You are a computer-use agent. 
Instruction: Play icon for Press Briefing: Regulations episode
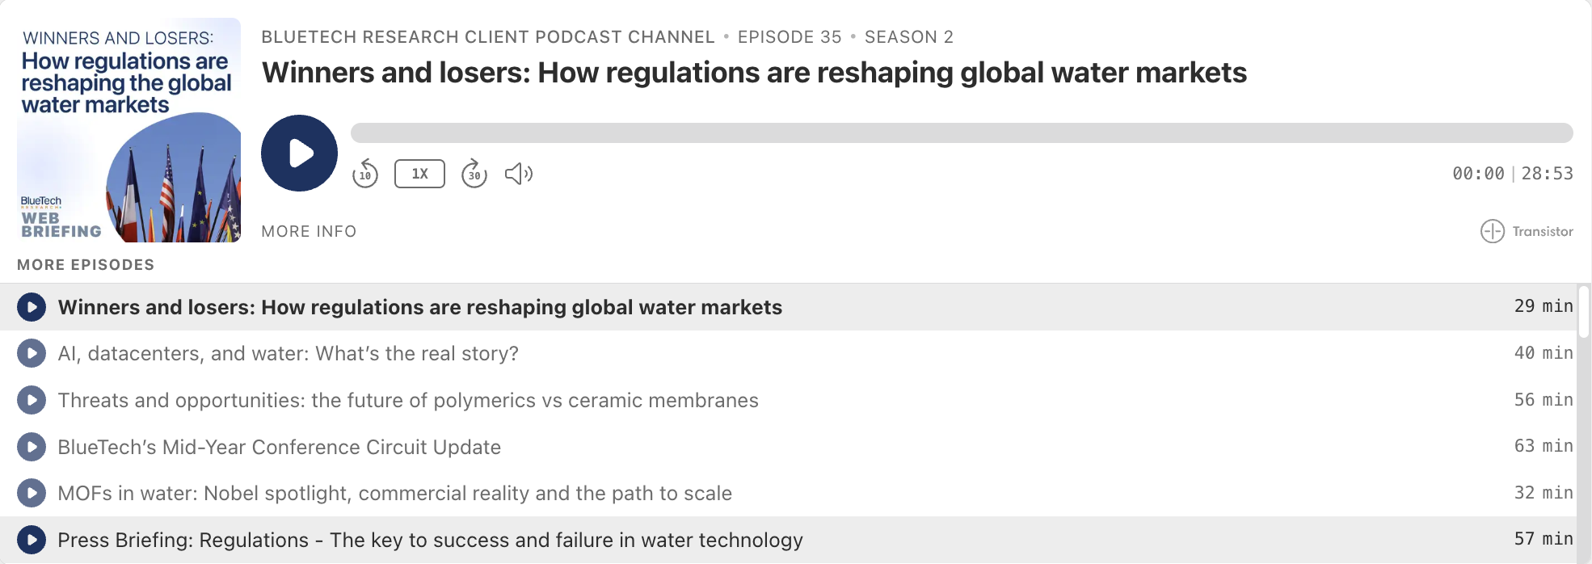click(x=32, y=540)
